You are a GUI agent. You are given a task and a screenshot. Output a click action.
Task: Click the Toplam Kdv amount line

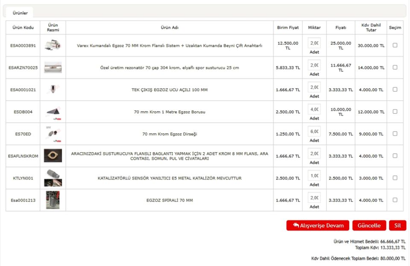(380, 248)
